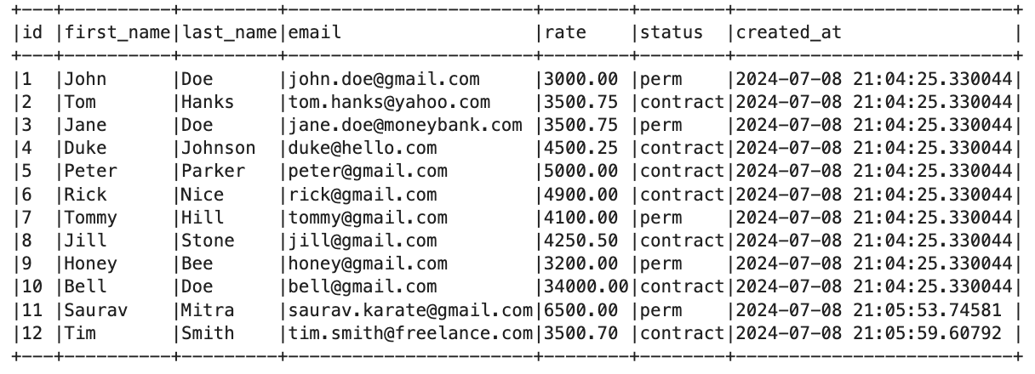Select first name Honey
The image size is (1035, 374).
90,264
